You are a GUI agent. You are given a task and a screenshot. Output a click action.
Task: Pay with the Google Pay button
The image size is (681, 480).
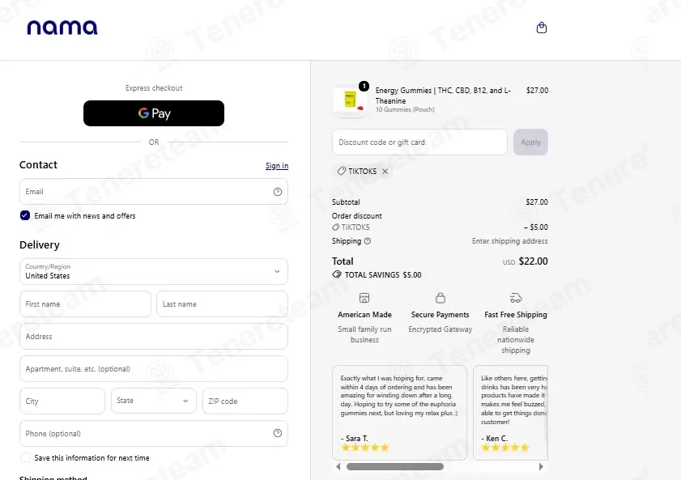pos(154,113)
